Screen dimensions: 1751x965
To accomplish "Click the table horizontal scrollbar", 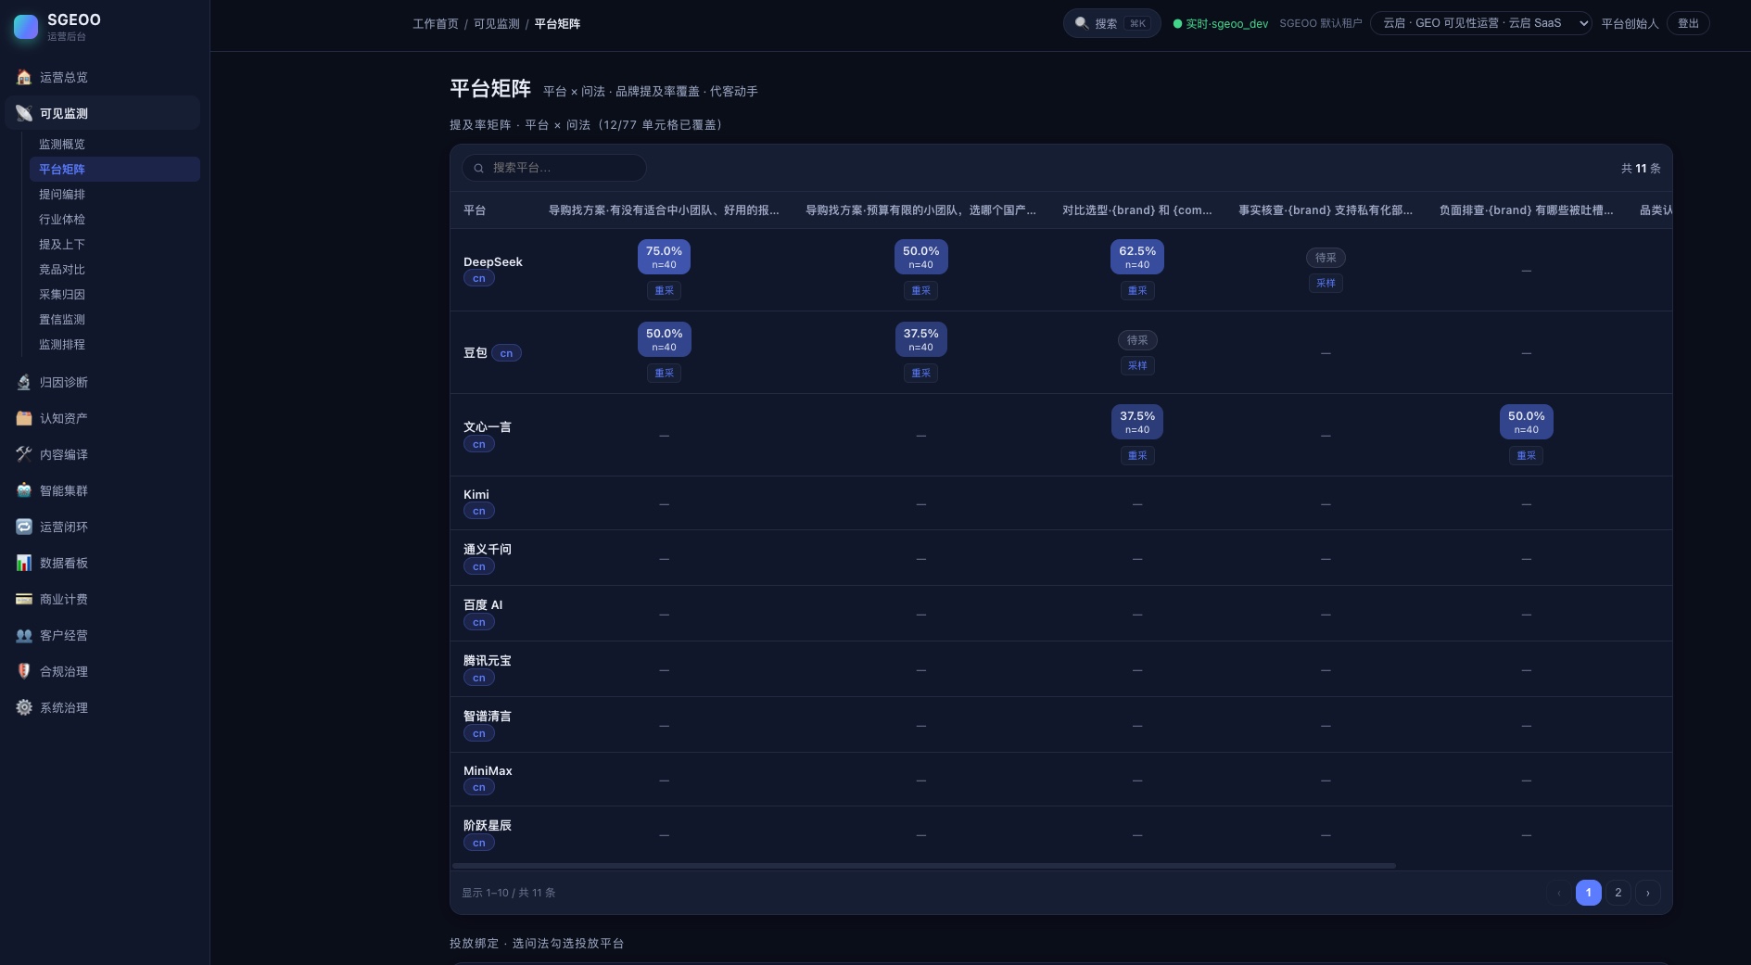I will pyautogui.click(x=924, y=866).
